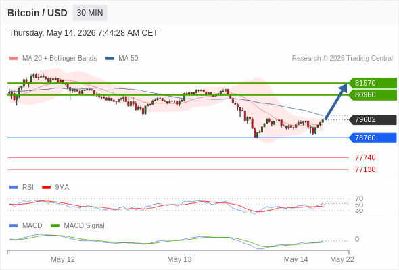Click the MACD Signal green legend swatch

[55, 225]
